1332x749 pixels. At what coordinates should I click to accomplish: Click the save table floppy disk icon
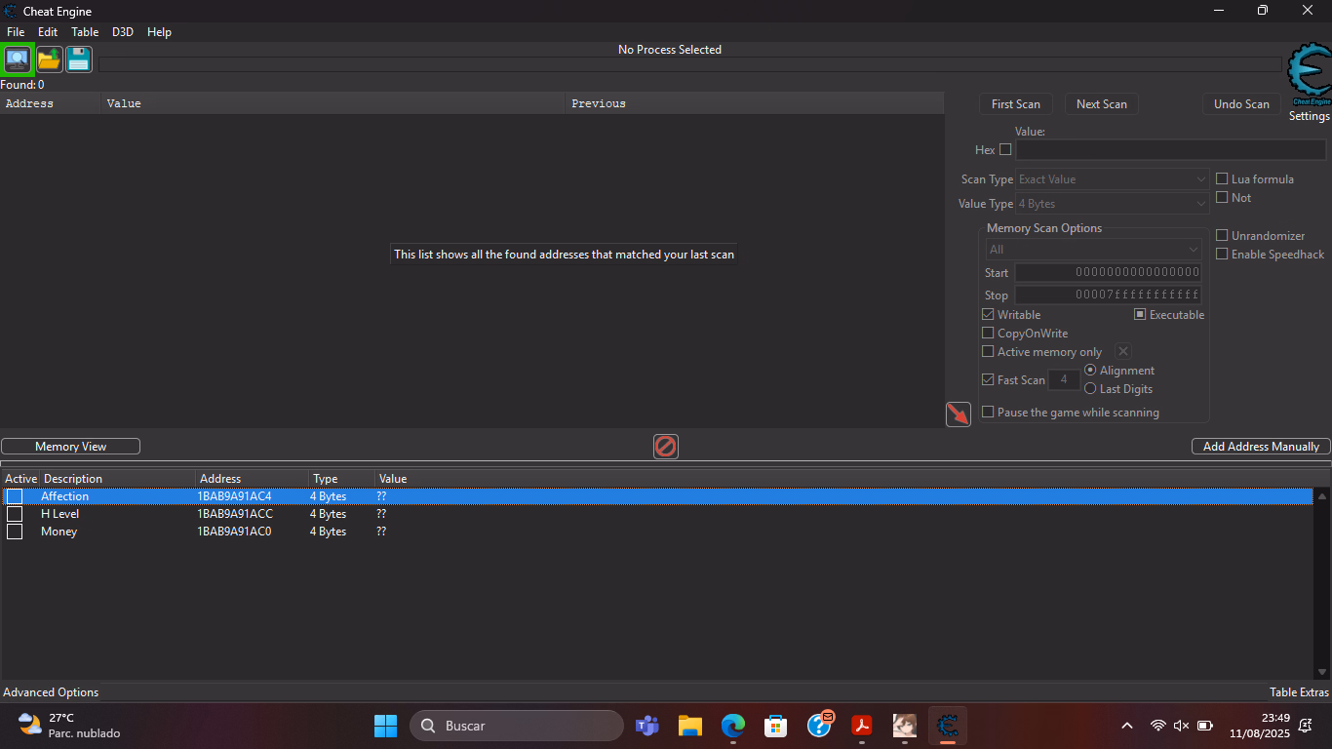pyautogui.click(x=79, y=59)
